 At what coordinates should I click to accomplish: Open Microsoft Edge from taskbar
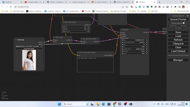pyautogui.click(x=103, y=104)
